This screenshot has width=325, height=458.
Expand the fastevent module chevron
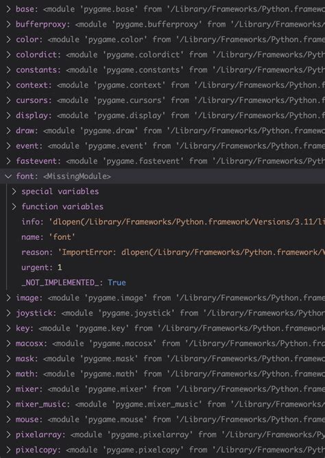point(8,161)
